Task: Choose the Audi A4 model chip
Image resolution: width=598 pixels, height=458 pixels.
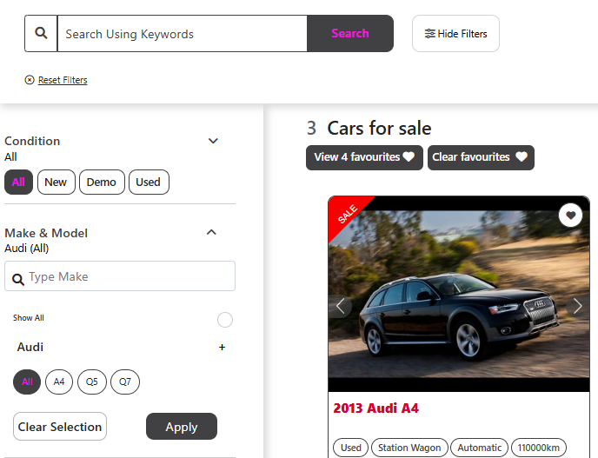Action: tap(59, 382)
